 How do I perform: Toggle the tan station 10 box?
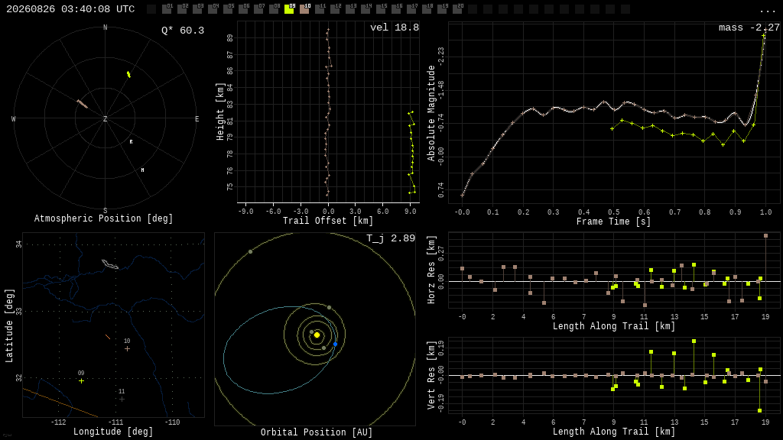pyautogui.click(x=304, y=9)
